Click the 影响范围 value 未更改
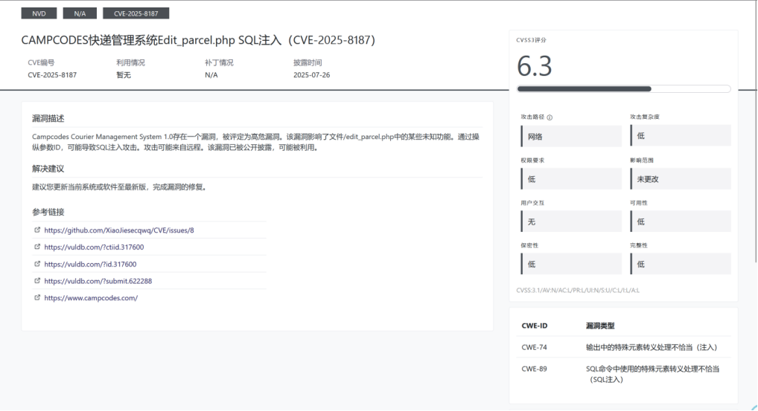 [x=681, y=179]
